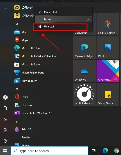Open OneDrive in the app list
The height and width of the screenshot is (155, 121).
tap(24, 105)
